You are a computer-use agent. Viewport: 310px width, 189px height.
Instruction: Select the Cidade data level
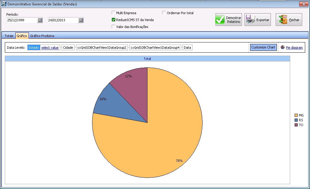coord(68,48)
